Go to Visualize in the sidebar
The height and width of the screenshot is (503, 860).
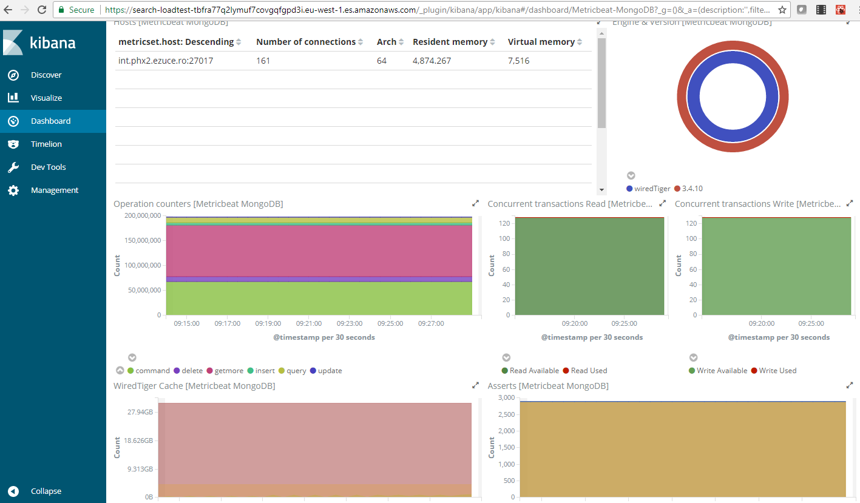[53, 98]
